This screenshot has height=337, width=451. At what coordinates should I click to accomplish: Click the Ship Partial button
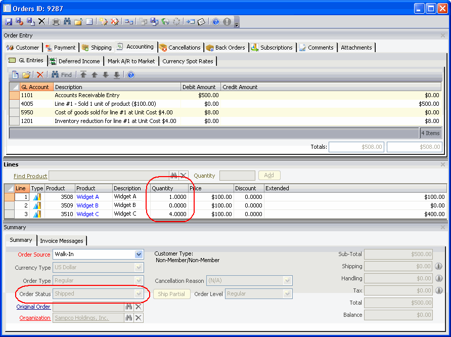click(x=171, y=294)
